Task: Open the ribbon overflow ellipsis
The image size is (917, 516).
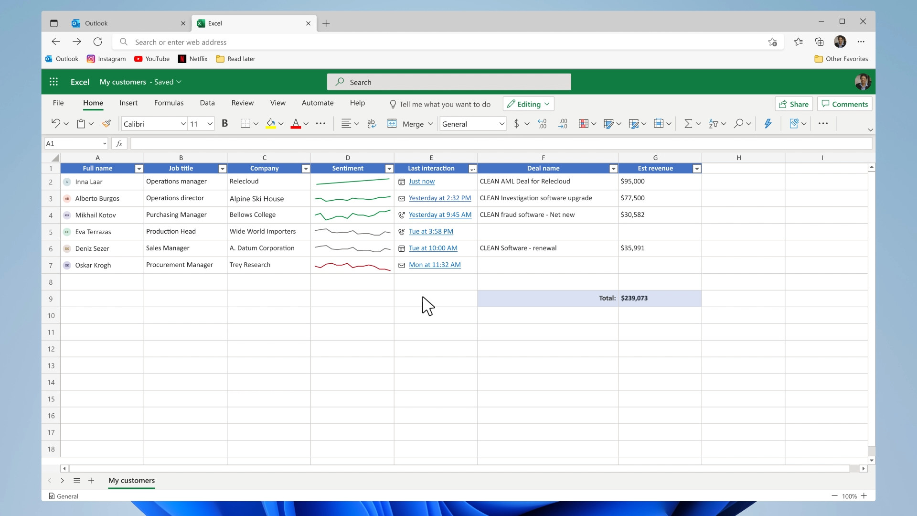Action: 823,124
